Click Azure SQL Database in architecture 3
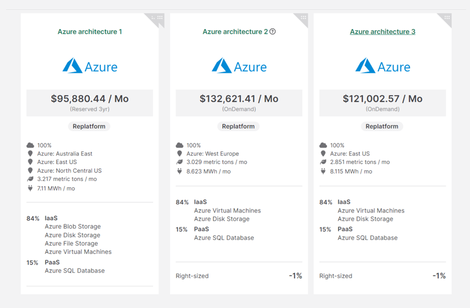 pyautogui.click(x=368, y=238)
